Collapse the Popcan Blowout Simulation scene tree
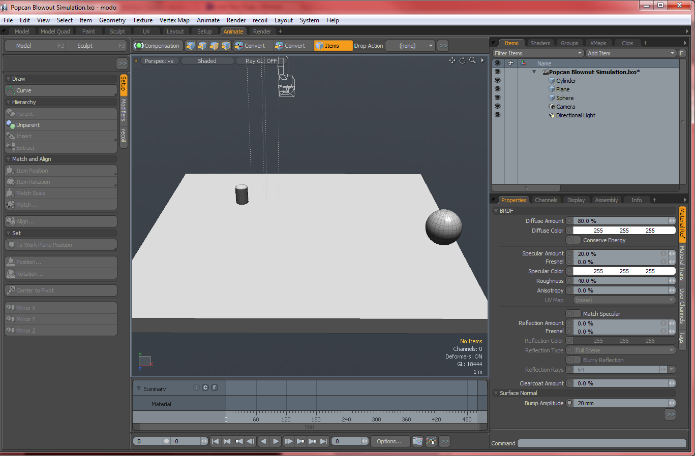 tap(534, 72)
